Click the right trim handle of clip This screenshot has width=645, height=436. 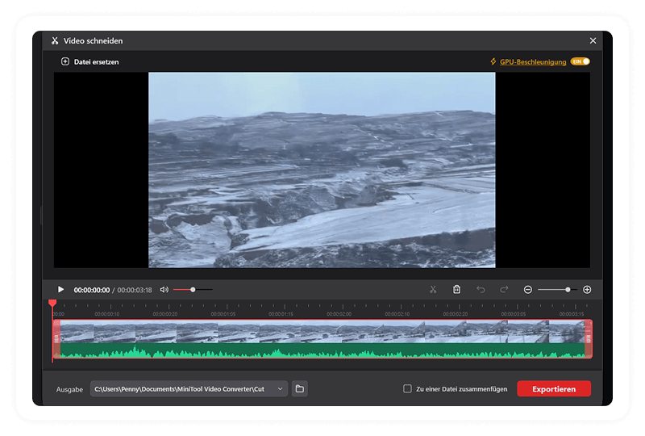589,339
